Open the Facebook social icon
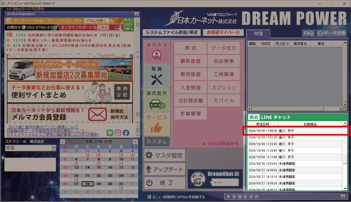 126,133
